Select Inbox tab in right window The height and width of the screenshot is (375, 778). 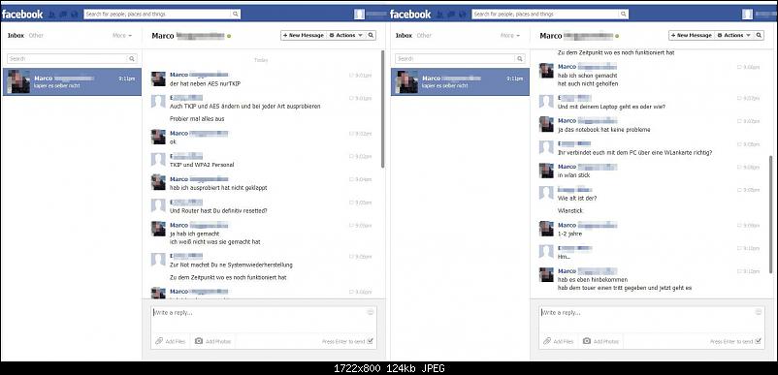pos(404,36)
